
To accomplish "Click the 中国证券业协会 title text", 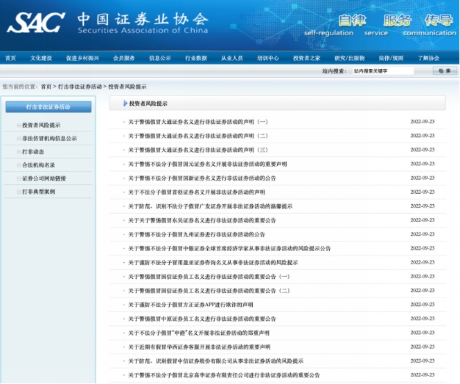I will click(143, 19).
